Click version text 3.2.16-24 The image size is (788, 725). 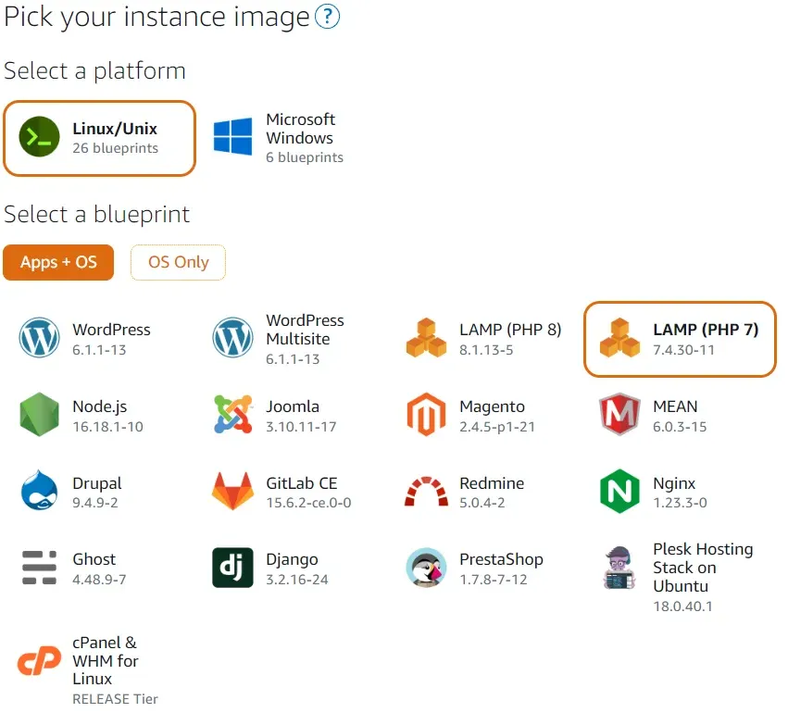[x=297, y=580]
